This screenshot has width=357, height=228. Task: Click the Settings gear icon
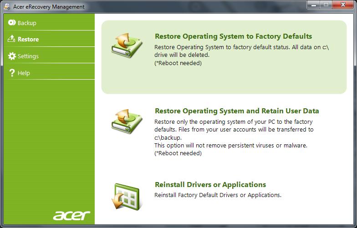click(12, 56)
